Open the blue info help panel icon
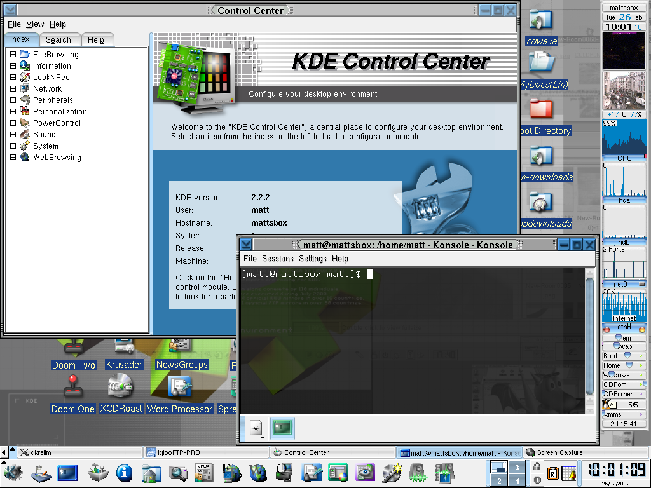 pos(124,473)
